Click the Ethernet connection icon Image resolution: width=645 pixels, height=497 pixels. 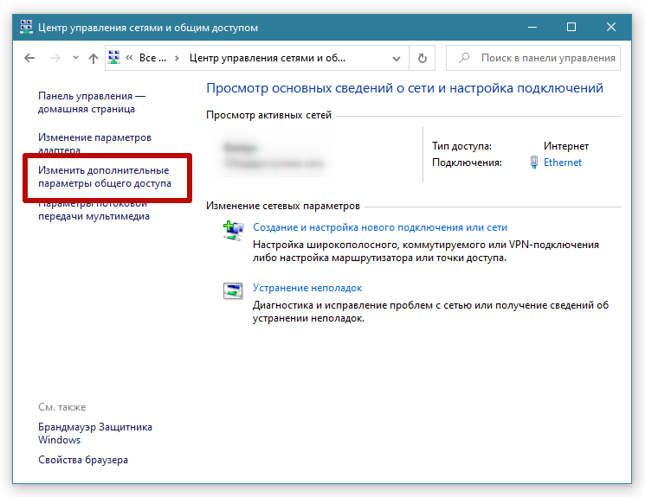click(533, 162)
